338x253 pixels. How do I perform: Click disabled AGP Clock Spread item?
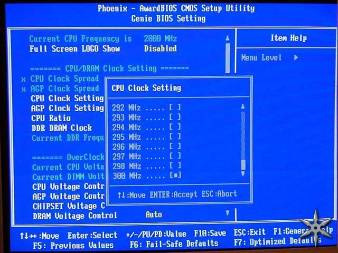[x=60, y=89]
